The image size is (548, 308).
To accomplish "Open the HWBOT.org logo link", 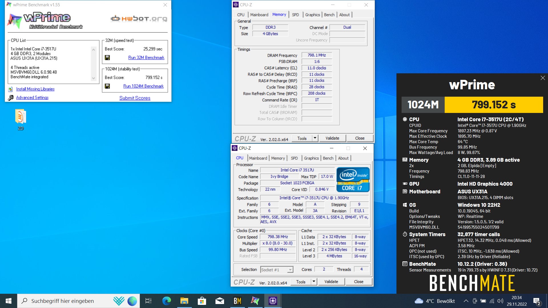I will point(139,19).
